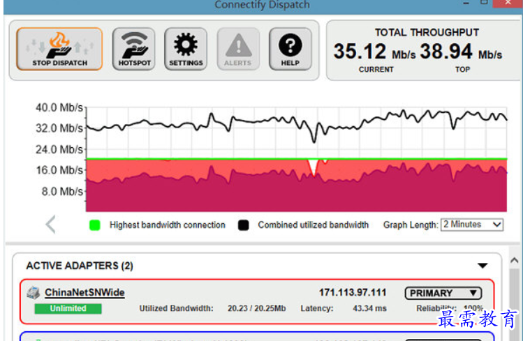Open Settings with the gear icon
The image size is (523, 341).
186,49
